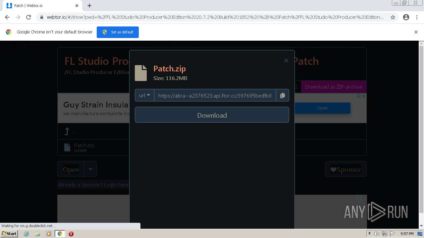Copy the download URL with clipboard icon
Image resolution: width=424 pixels, height=238 pixels.
pos(282,96)
